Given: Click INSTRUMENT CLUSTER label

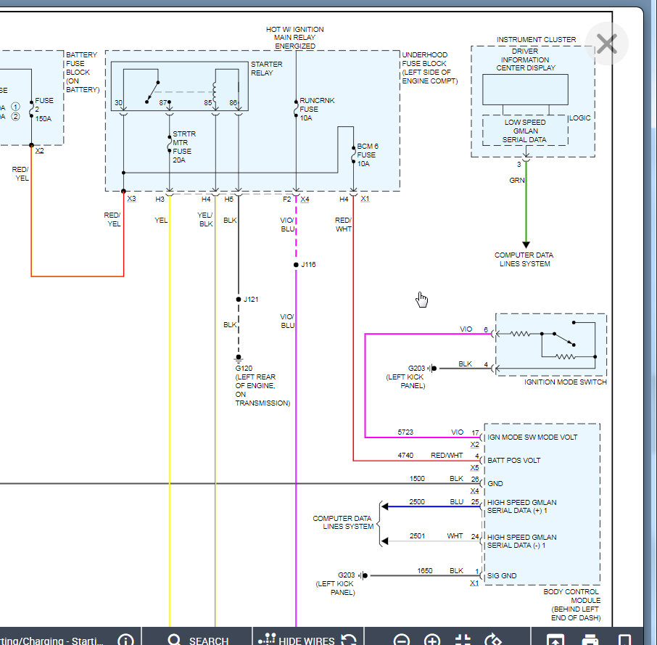Looking at the screenshot, I should (x=536, y=39).
